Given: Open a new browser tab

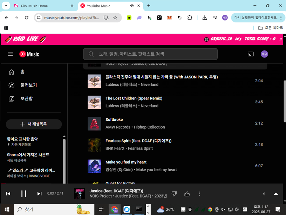Looking at the screenshot, I should [x=149, y=6].
